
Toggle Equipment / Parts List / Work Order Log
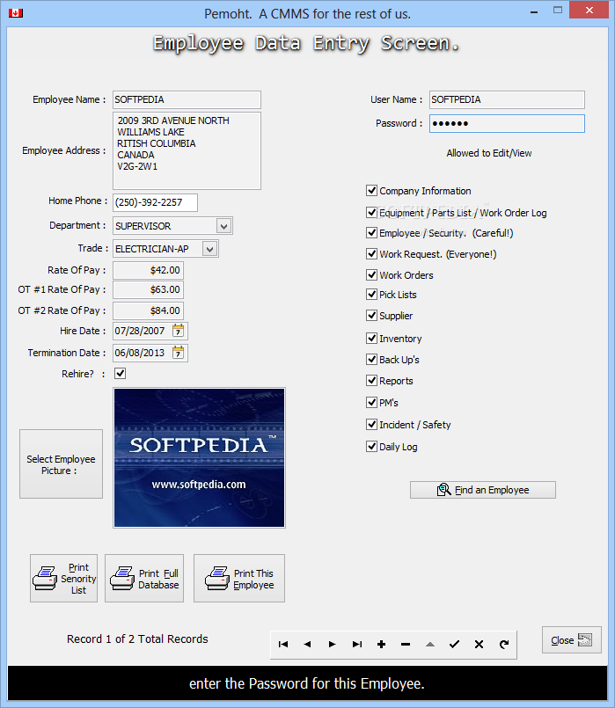point(371,212)
